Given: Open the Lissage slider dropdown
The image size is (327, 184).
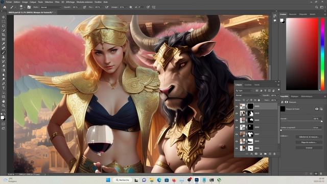Looking at the screenshot, I should coord(126,7).
